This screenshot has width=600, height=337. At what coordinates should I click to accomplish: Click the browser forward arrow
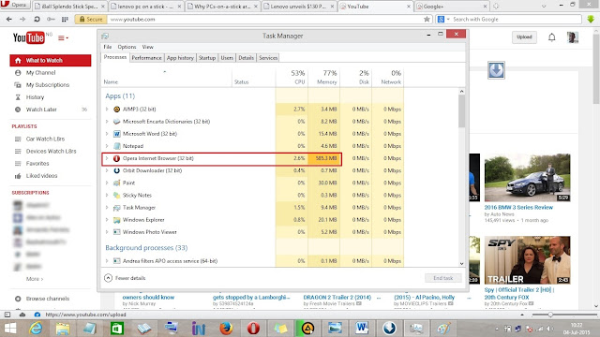point(22,19)
